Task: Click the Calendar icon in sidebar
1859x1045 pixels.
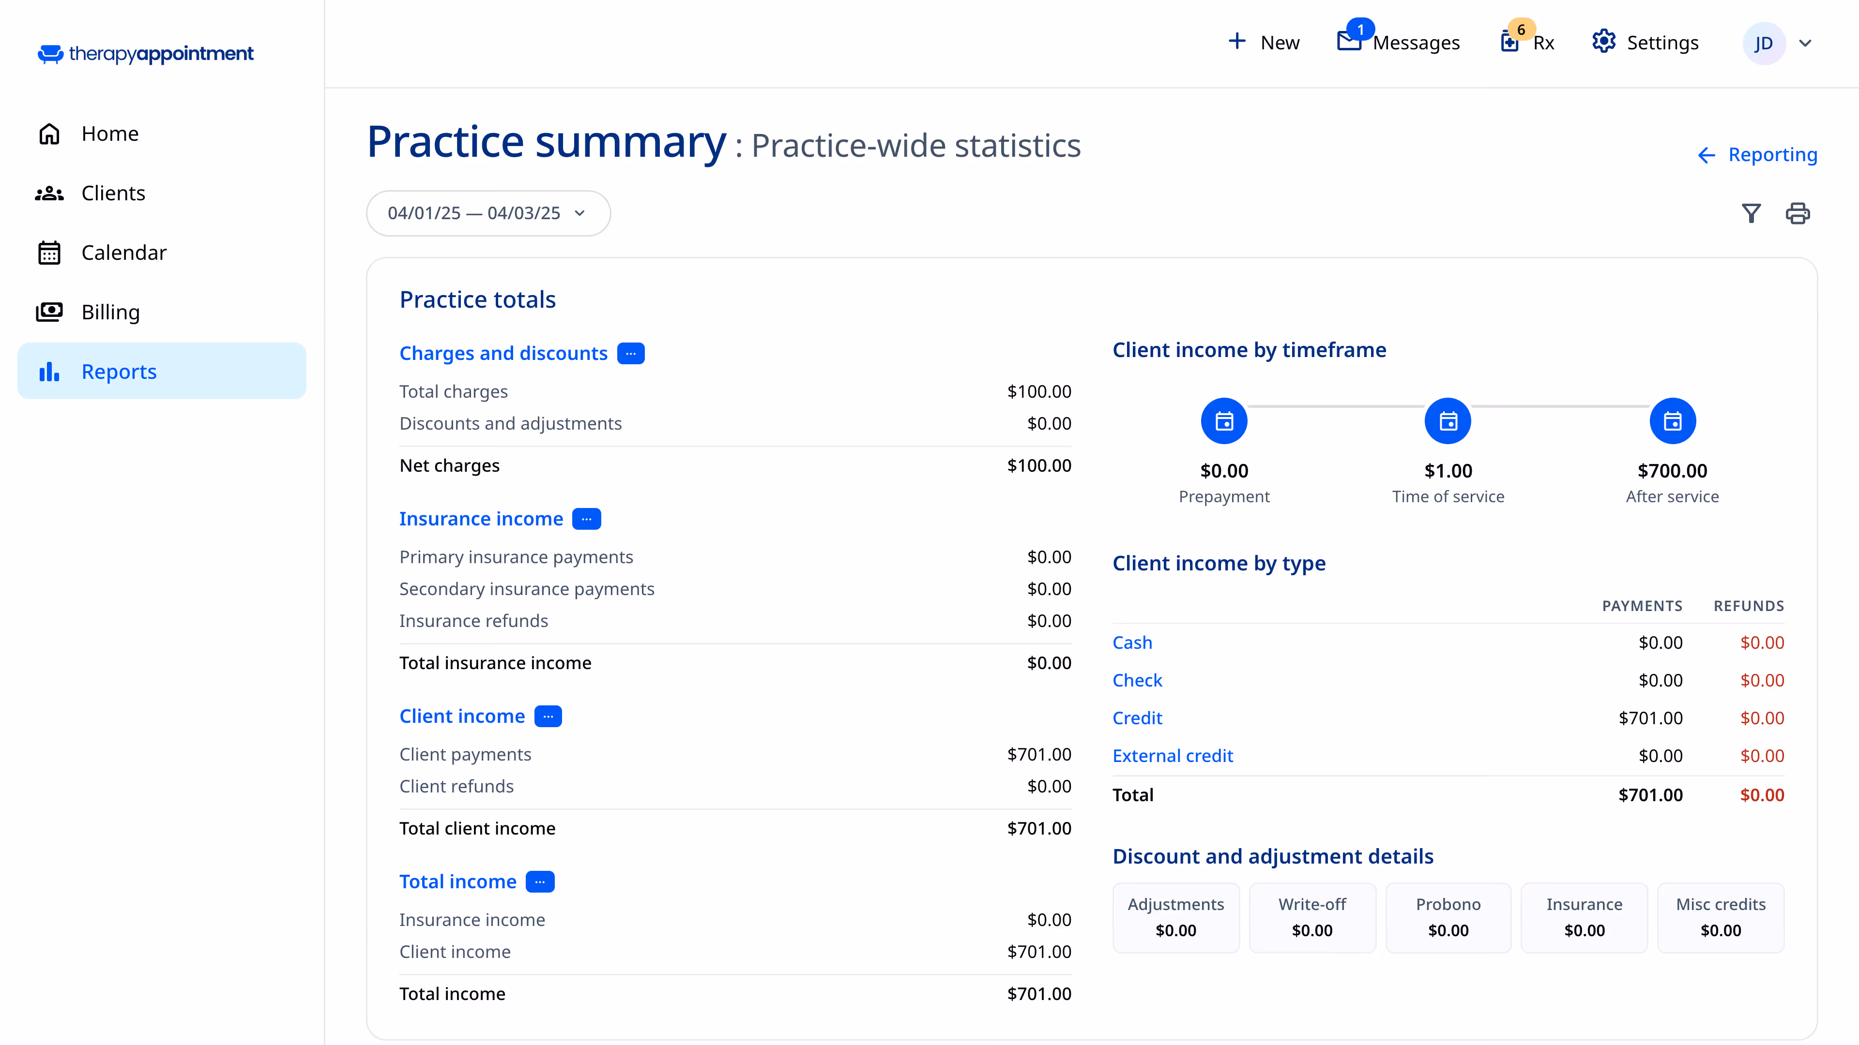Action: coord(49,253)
